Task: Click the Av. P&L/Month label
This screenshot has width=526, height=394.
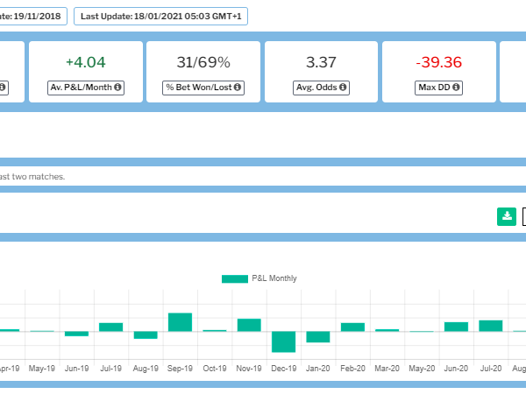Action: coord(86,88)
